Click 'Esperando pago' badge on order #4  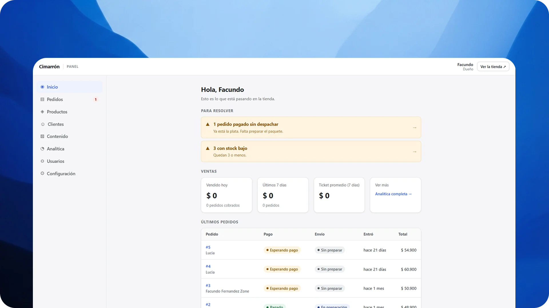282,269
